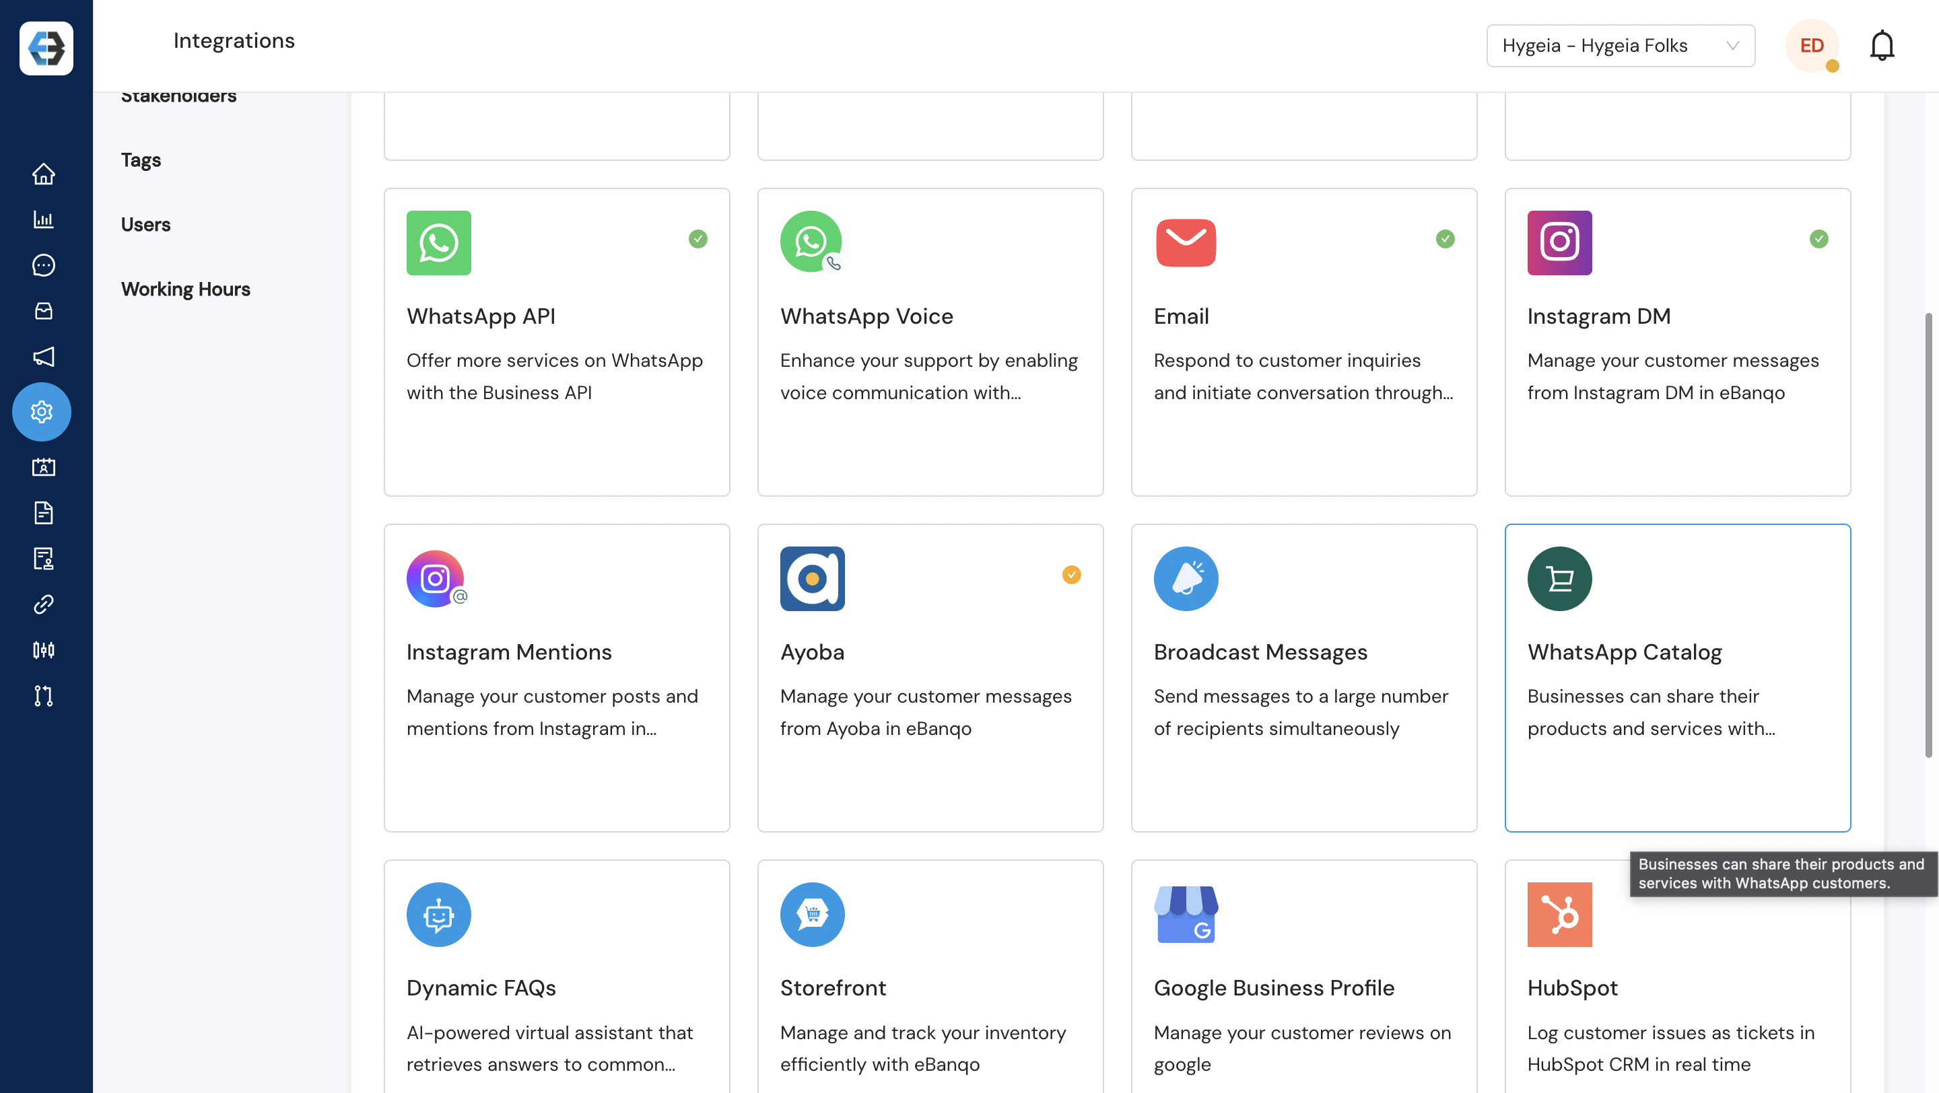Screen dimensions: 1939x1093
Task: Open the link chain sidebar icon
Action: tap(43, 604)
